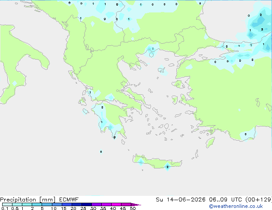Click the legend label '25'

coord(83,208)
